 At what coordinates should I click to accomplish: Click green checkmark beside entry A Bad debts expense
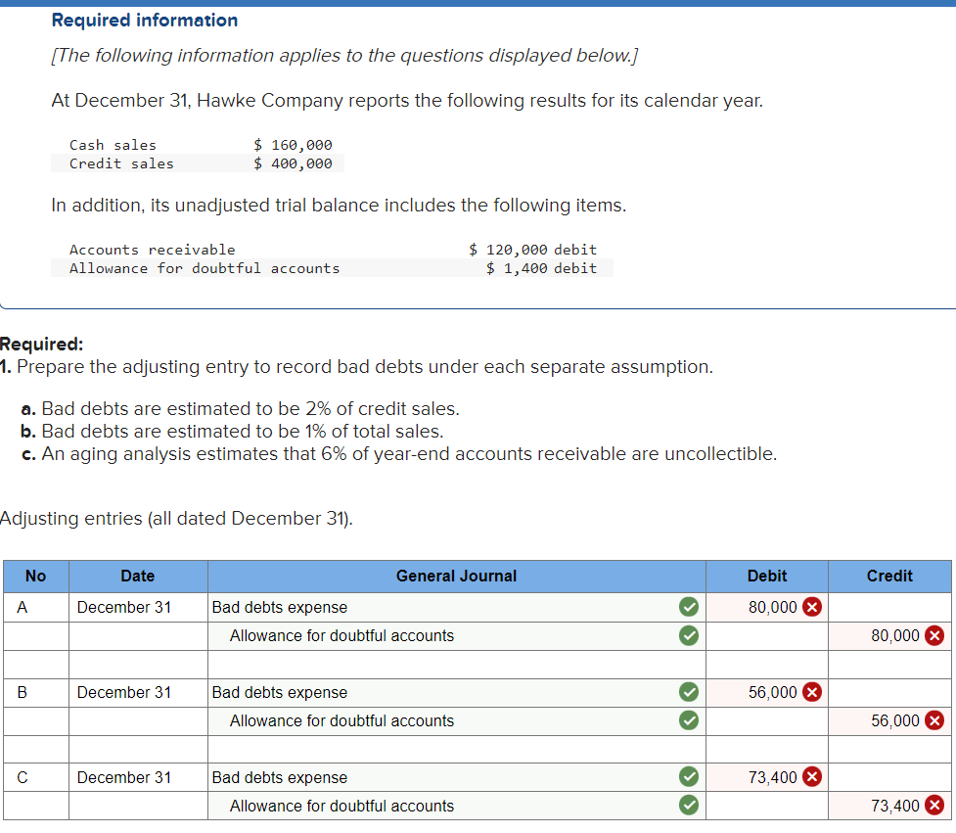(x=689, y=607)
